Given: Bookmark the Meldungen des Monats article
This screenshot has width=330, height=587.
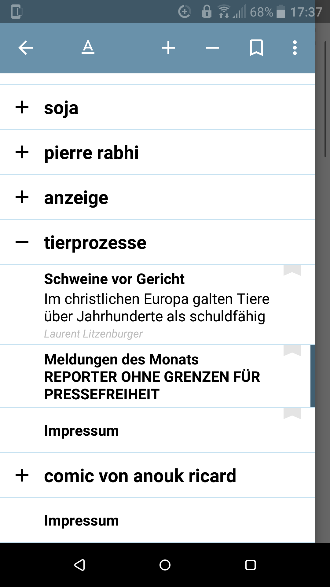Looking at the screenshot, I should click(292, 351).
